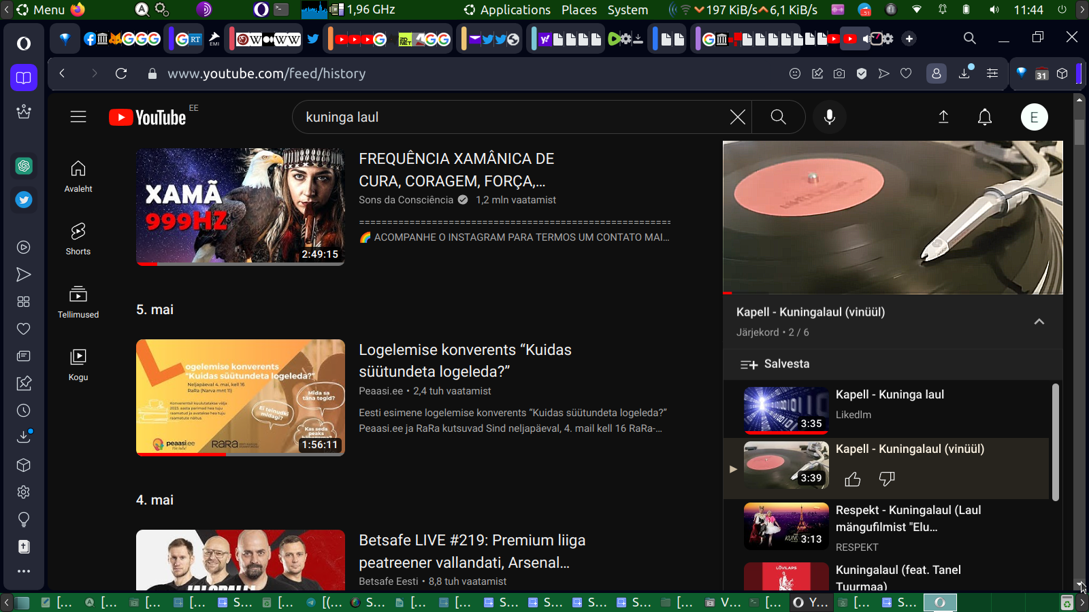The width and height of the screenshot is (1089, 612).
Task: Start voice search with the microphone
Action: point(829,117)
